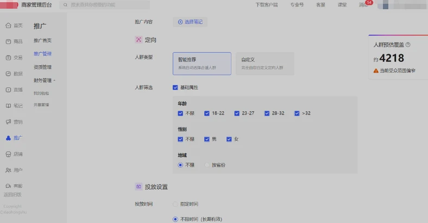The width and height of the screenshot is (428, 223).
Task: Open 我的钱包 submenu item
Action: (41, 93)
